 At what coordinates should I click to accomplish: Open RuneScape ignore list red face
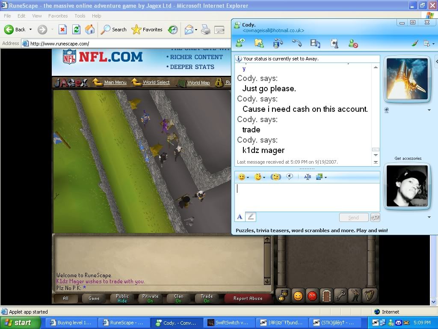click(312, 296)
